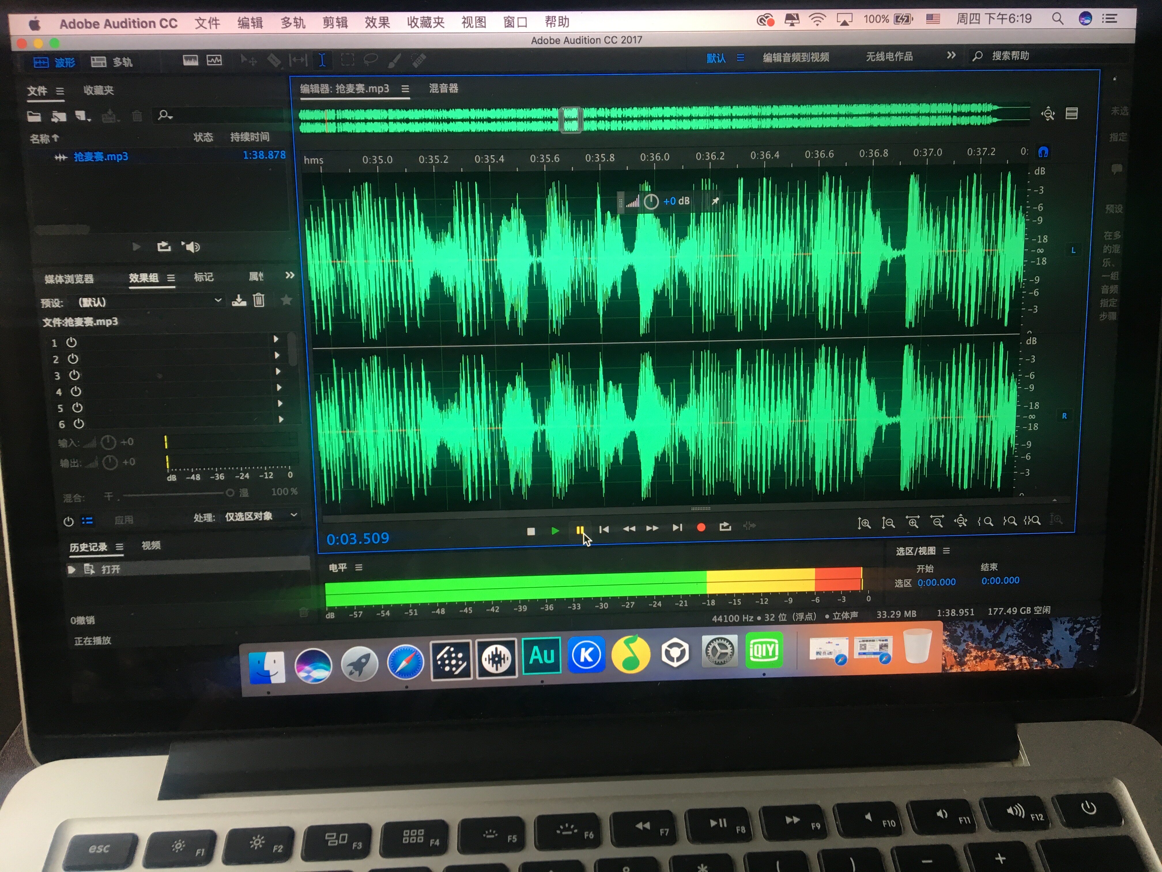Select the Time Selection tool
Image resolution: width=1162 pixels, height=872 pixels.
pyautogui.click(x=322, y=60)
